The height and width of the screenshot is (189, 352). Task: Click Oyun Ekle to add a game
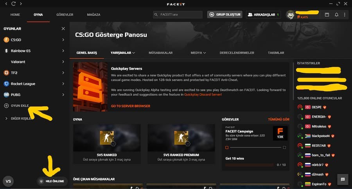(x=20, y=105)
